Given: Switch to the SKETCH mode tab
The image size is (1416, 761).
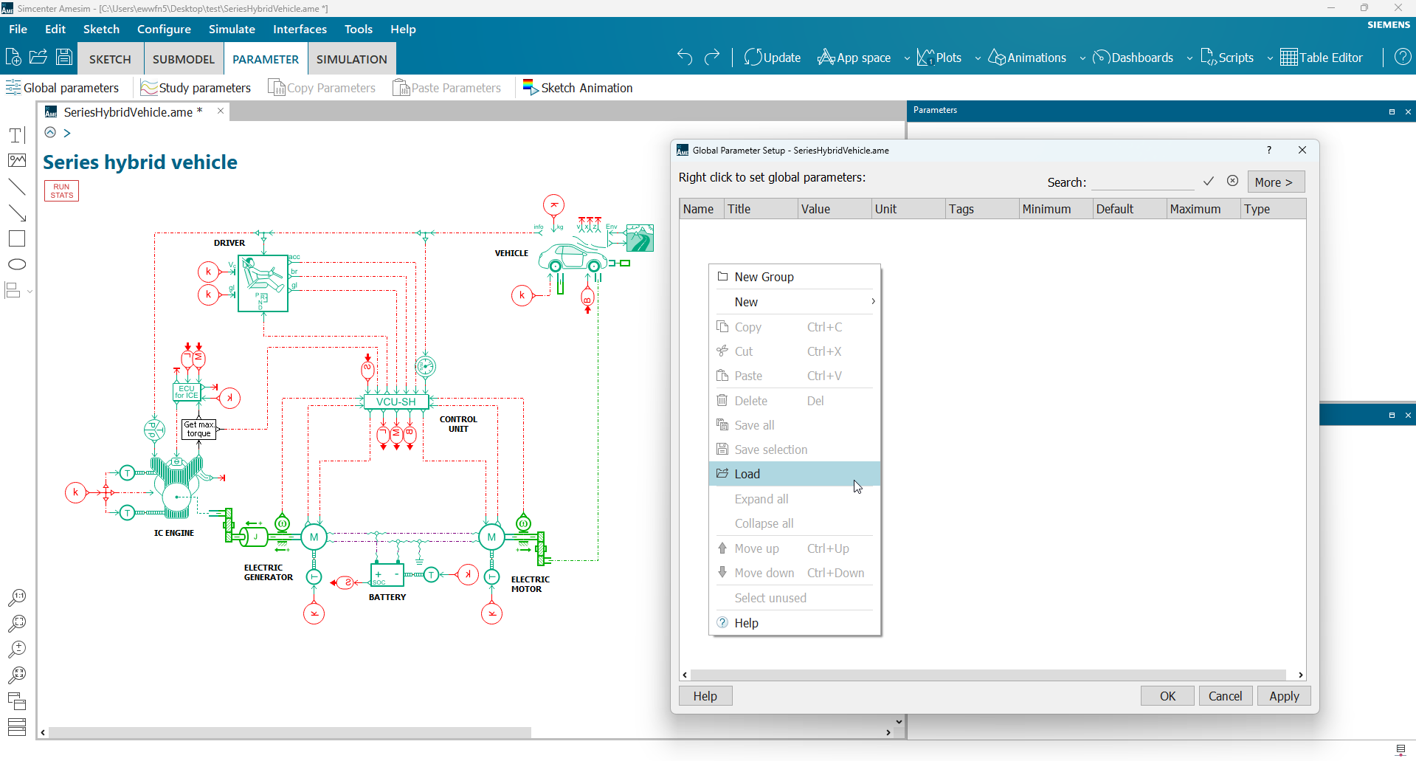Looking at the screenshot, I should [110, 59].
